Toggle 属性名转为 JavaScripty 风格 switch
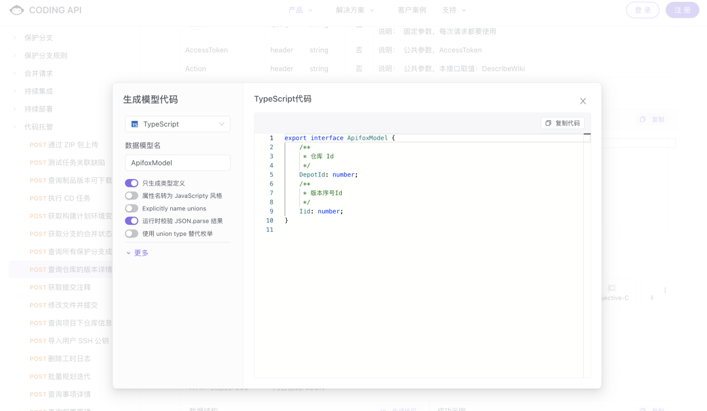 (132, 196)
